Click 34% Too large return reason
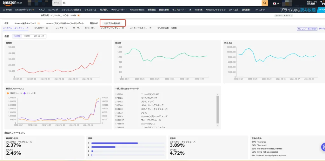The image size is (325, 161). 259,142
